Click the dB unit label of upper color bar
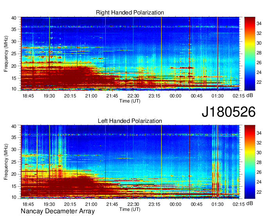Screen dimensions: 266x216 click(x=250, y=95)
